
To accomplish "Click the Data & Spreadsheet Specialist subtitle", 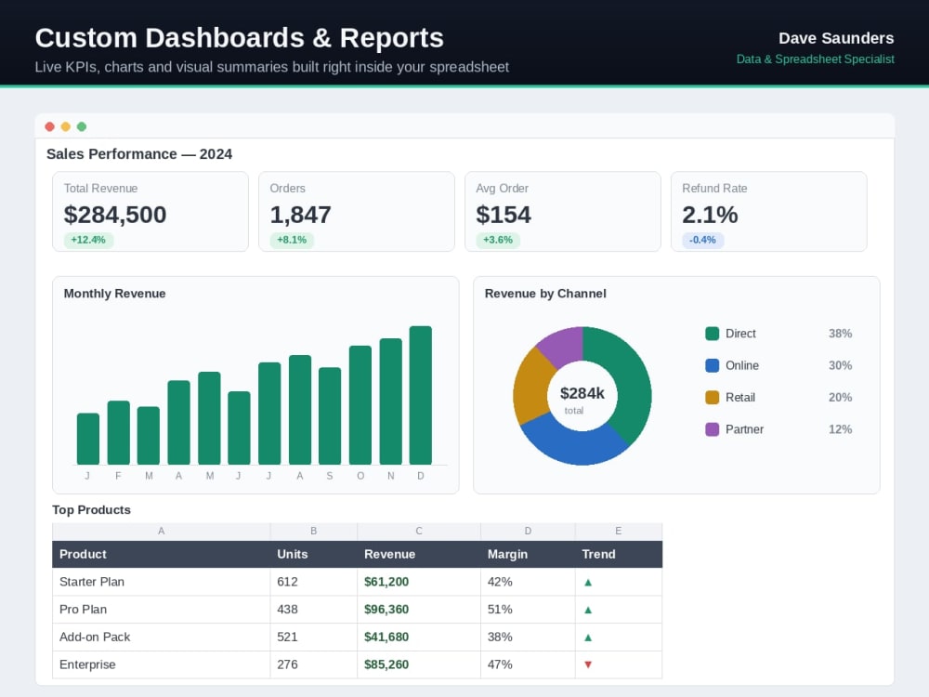I will tap(816, 59).
